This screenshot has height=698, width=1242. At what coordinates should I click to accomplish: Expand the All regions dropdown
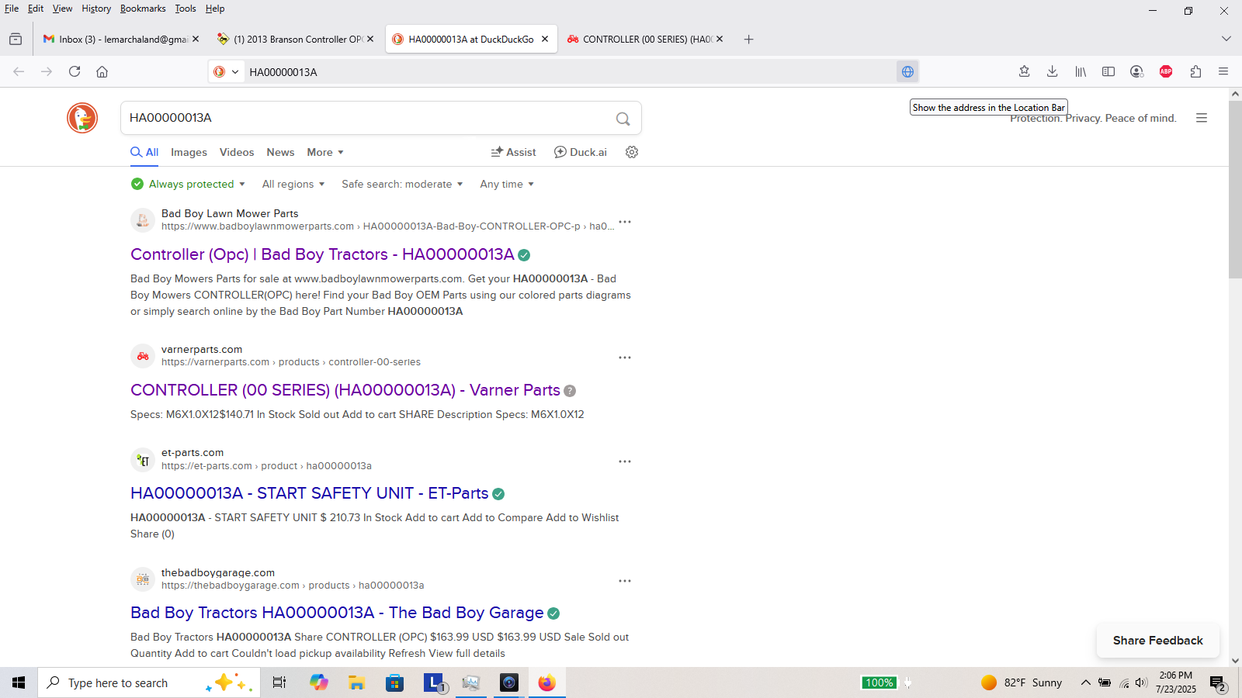pyautogui.click(x=293, y=184)
